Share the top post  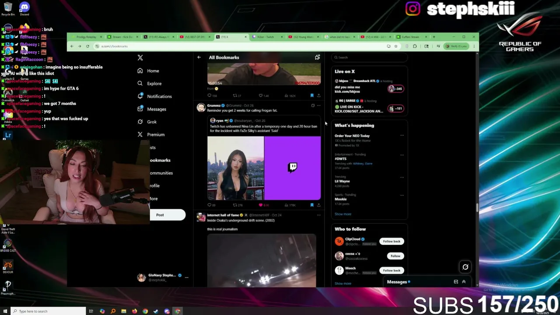coord(318,95)
